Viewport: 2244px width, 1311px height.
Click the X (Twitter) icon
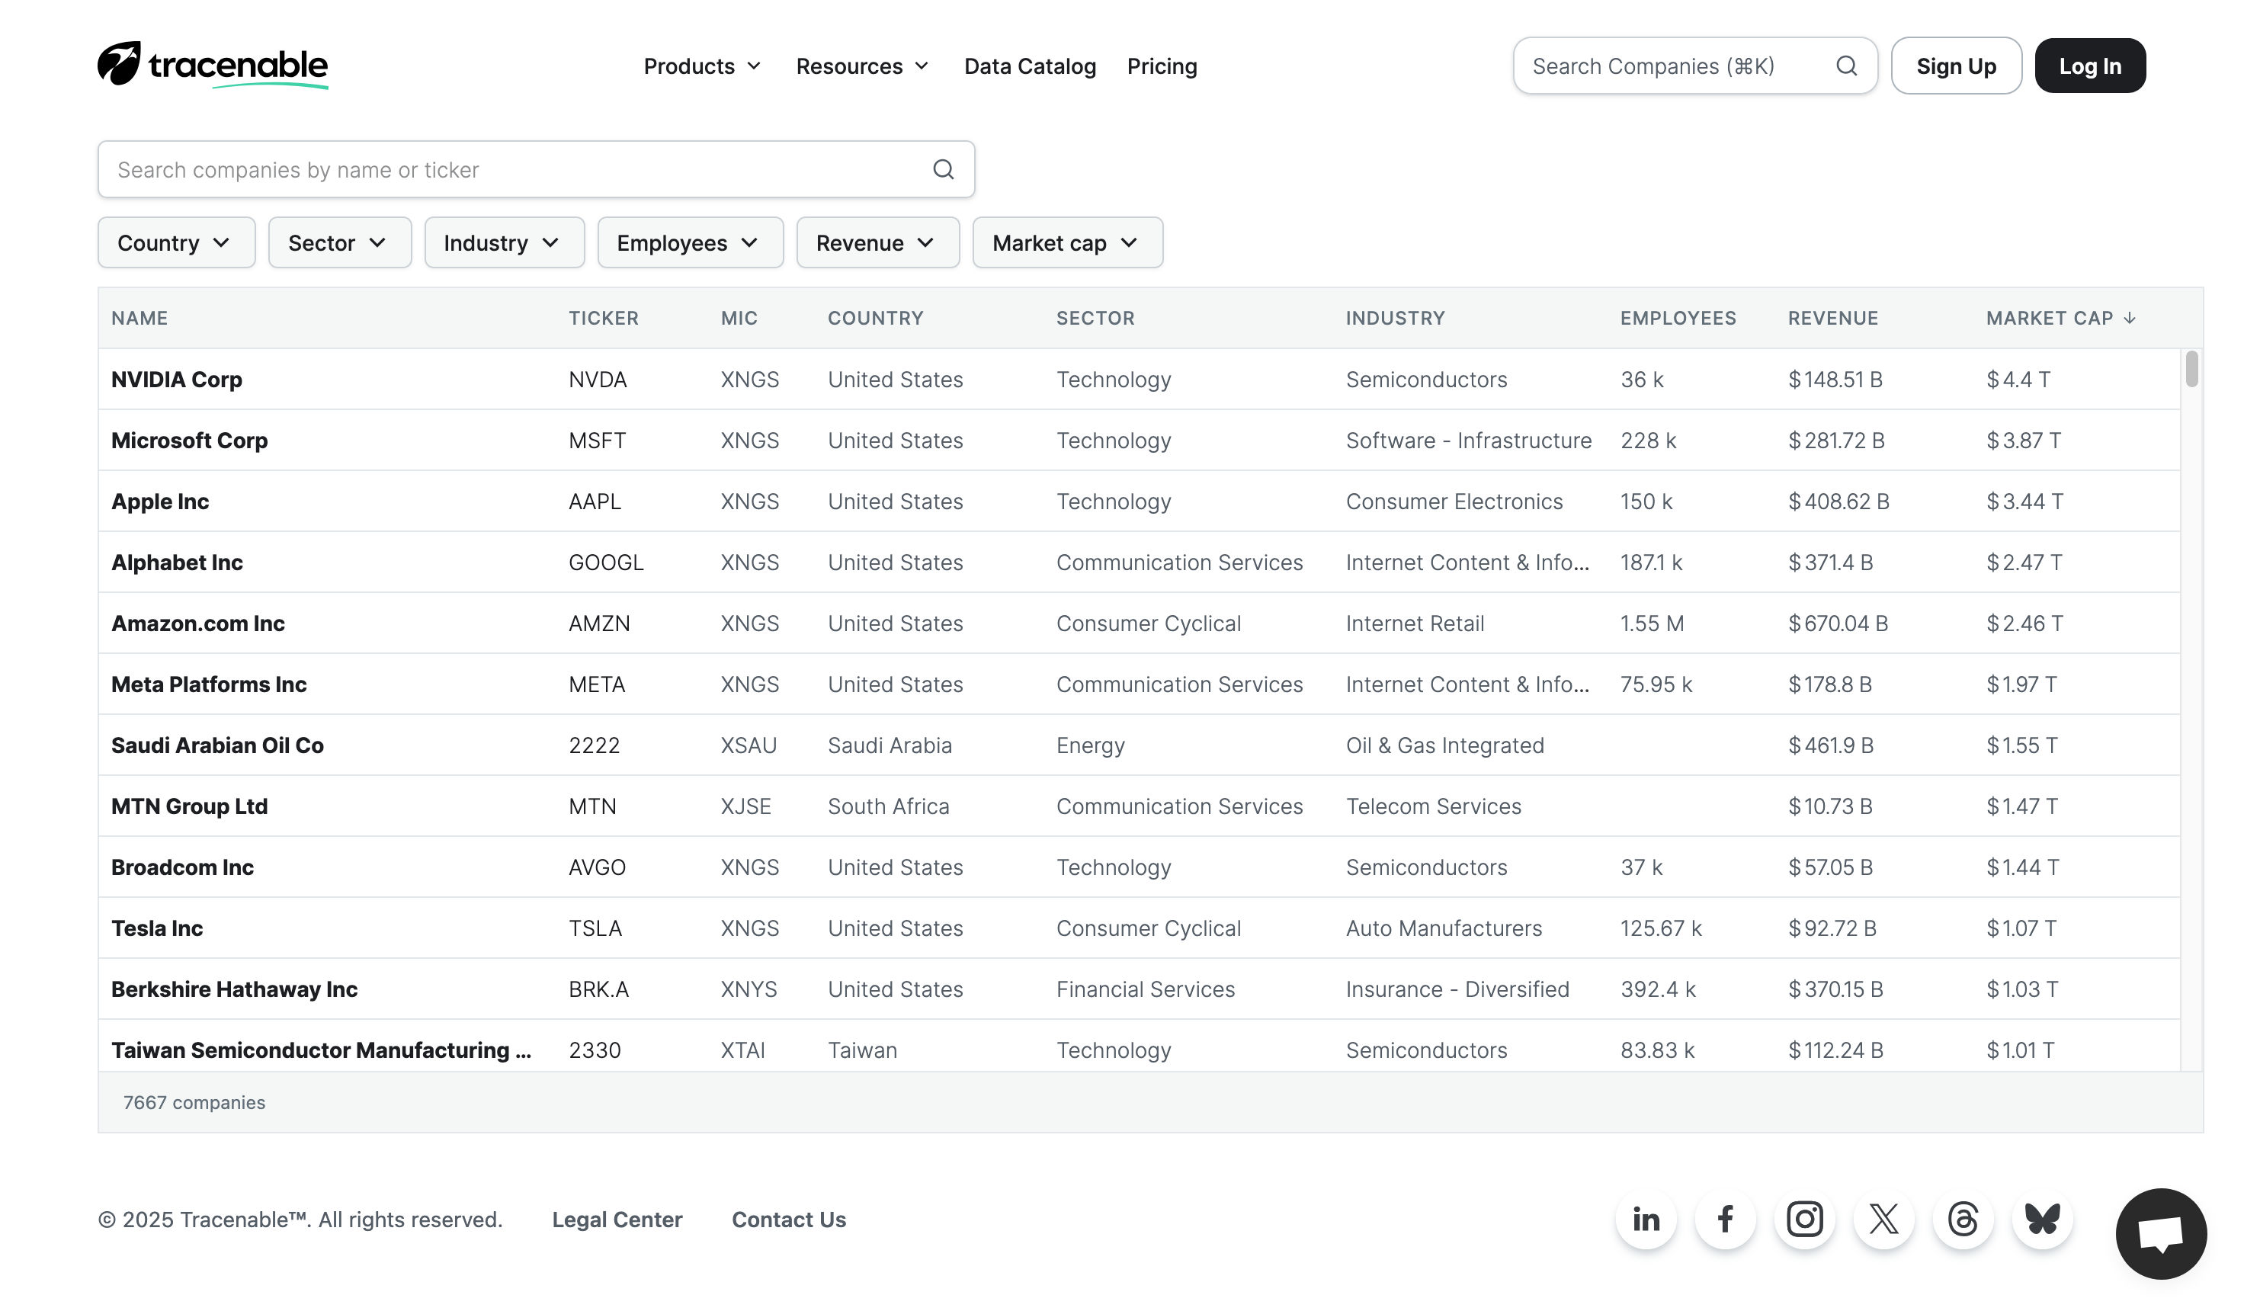coord(1883,1218)
